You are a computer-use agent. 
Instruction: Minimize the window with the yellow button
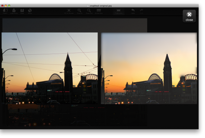tap(6, 6)
